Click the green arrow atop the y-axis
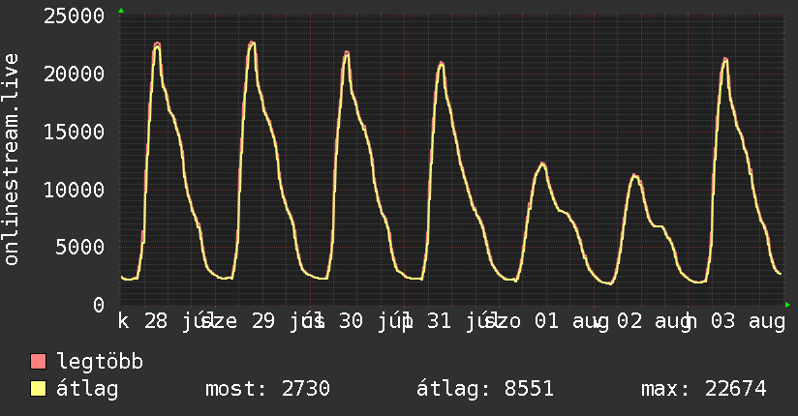Viewport: 798px width, 416px height. tap(121, 11)
